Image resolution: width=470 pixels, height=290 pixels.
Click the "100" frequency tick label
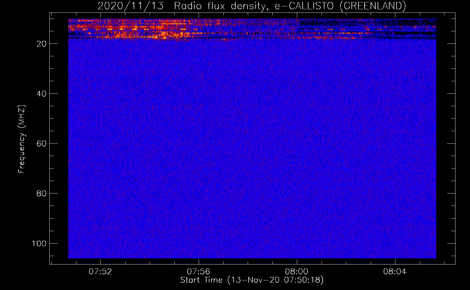39,243
